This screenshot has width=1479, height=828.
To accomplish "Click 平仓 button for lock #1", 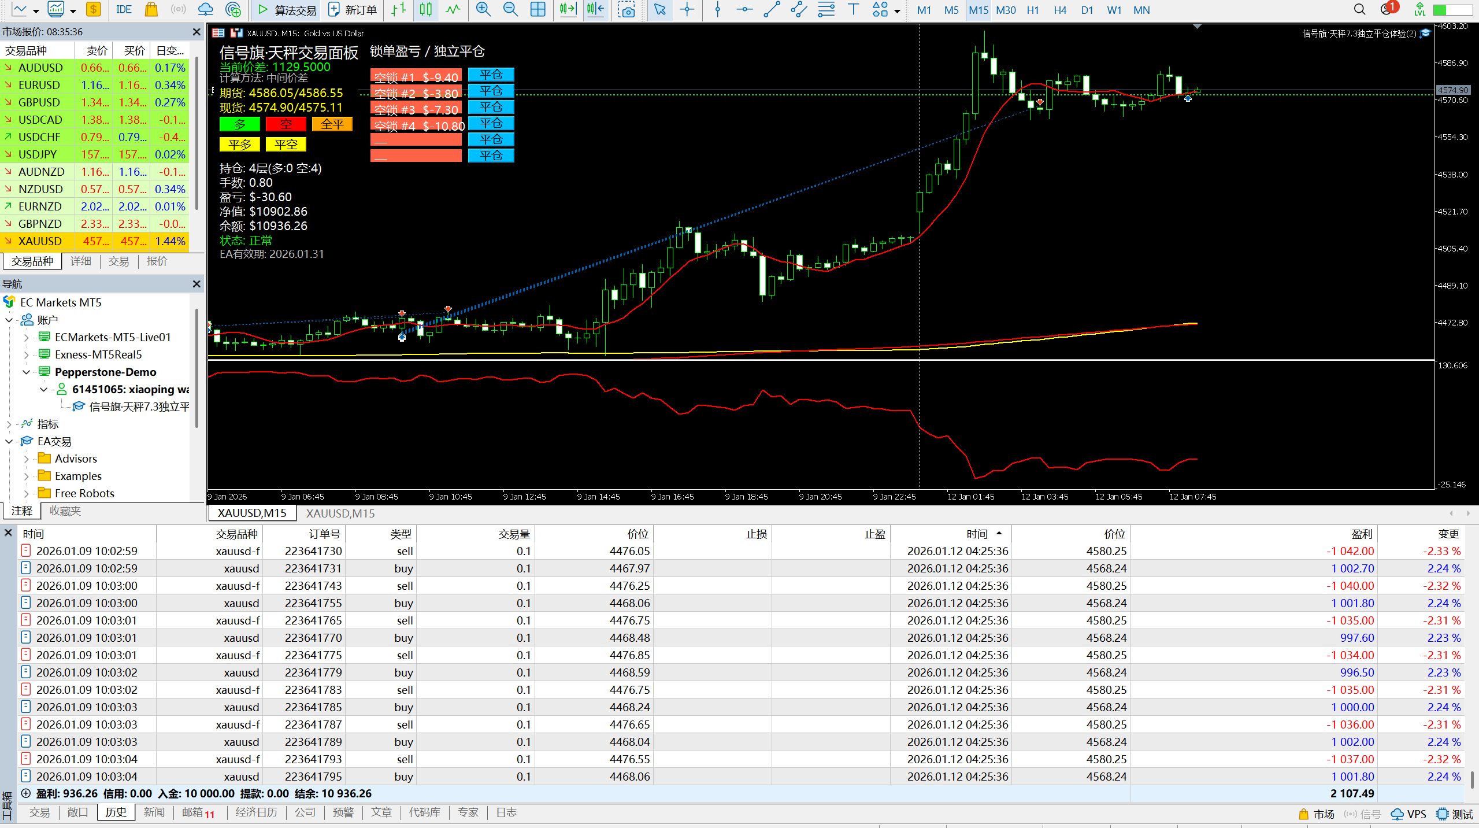I will pos(491,75).
